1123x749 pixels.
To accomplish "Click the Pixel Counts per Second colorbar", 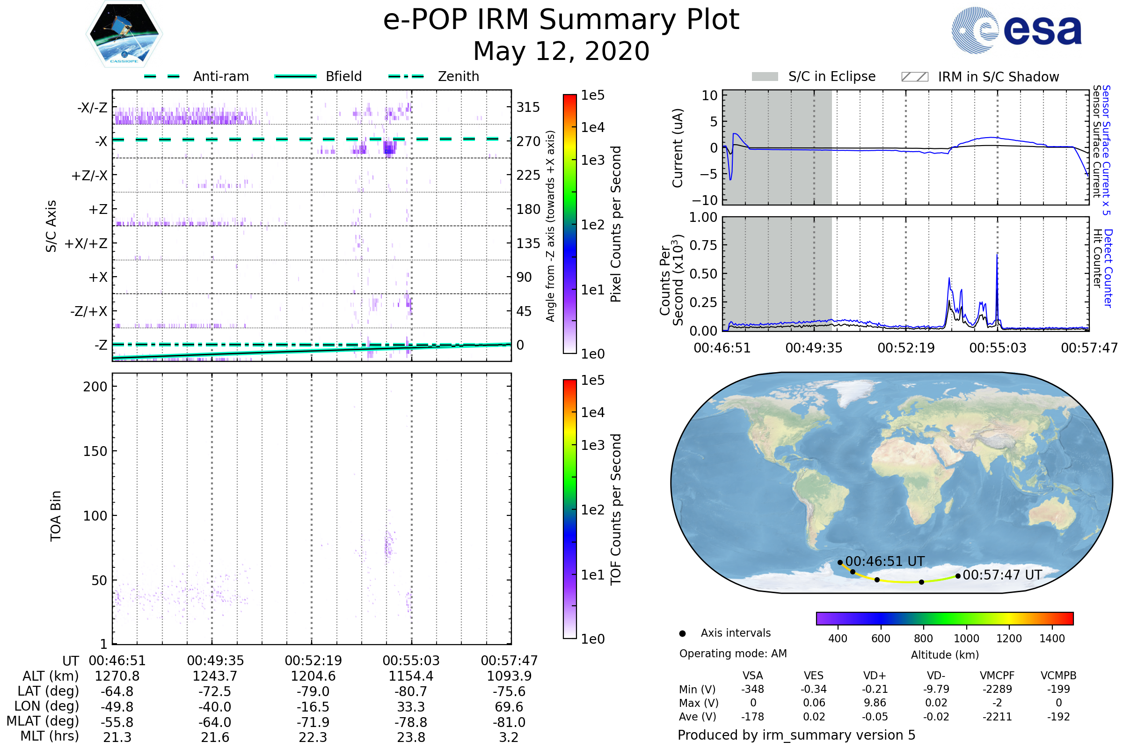I will (x=569, y=224).
